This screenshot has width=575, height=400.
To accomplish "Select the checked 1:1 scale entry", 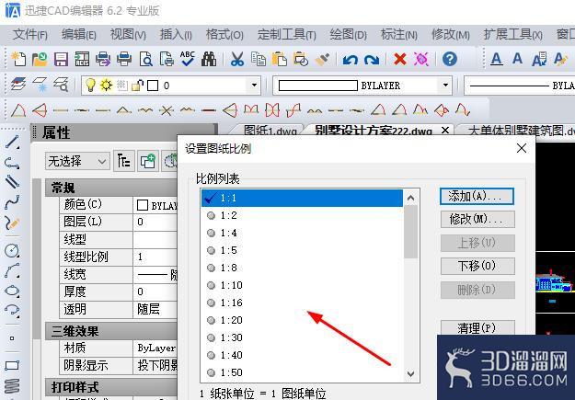I will pyautogui.click(x=302, y=198).
